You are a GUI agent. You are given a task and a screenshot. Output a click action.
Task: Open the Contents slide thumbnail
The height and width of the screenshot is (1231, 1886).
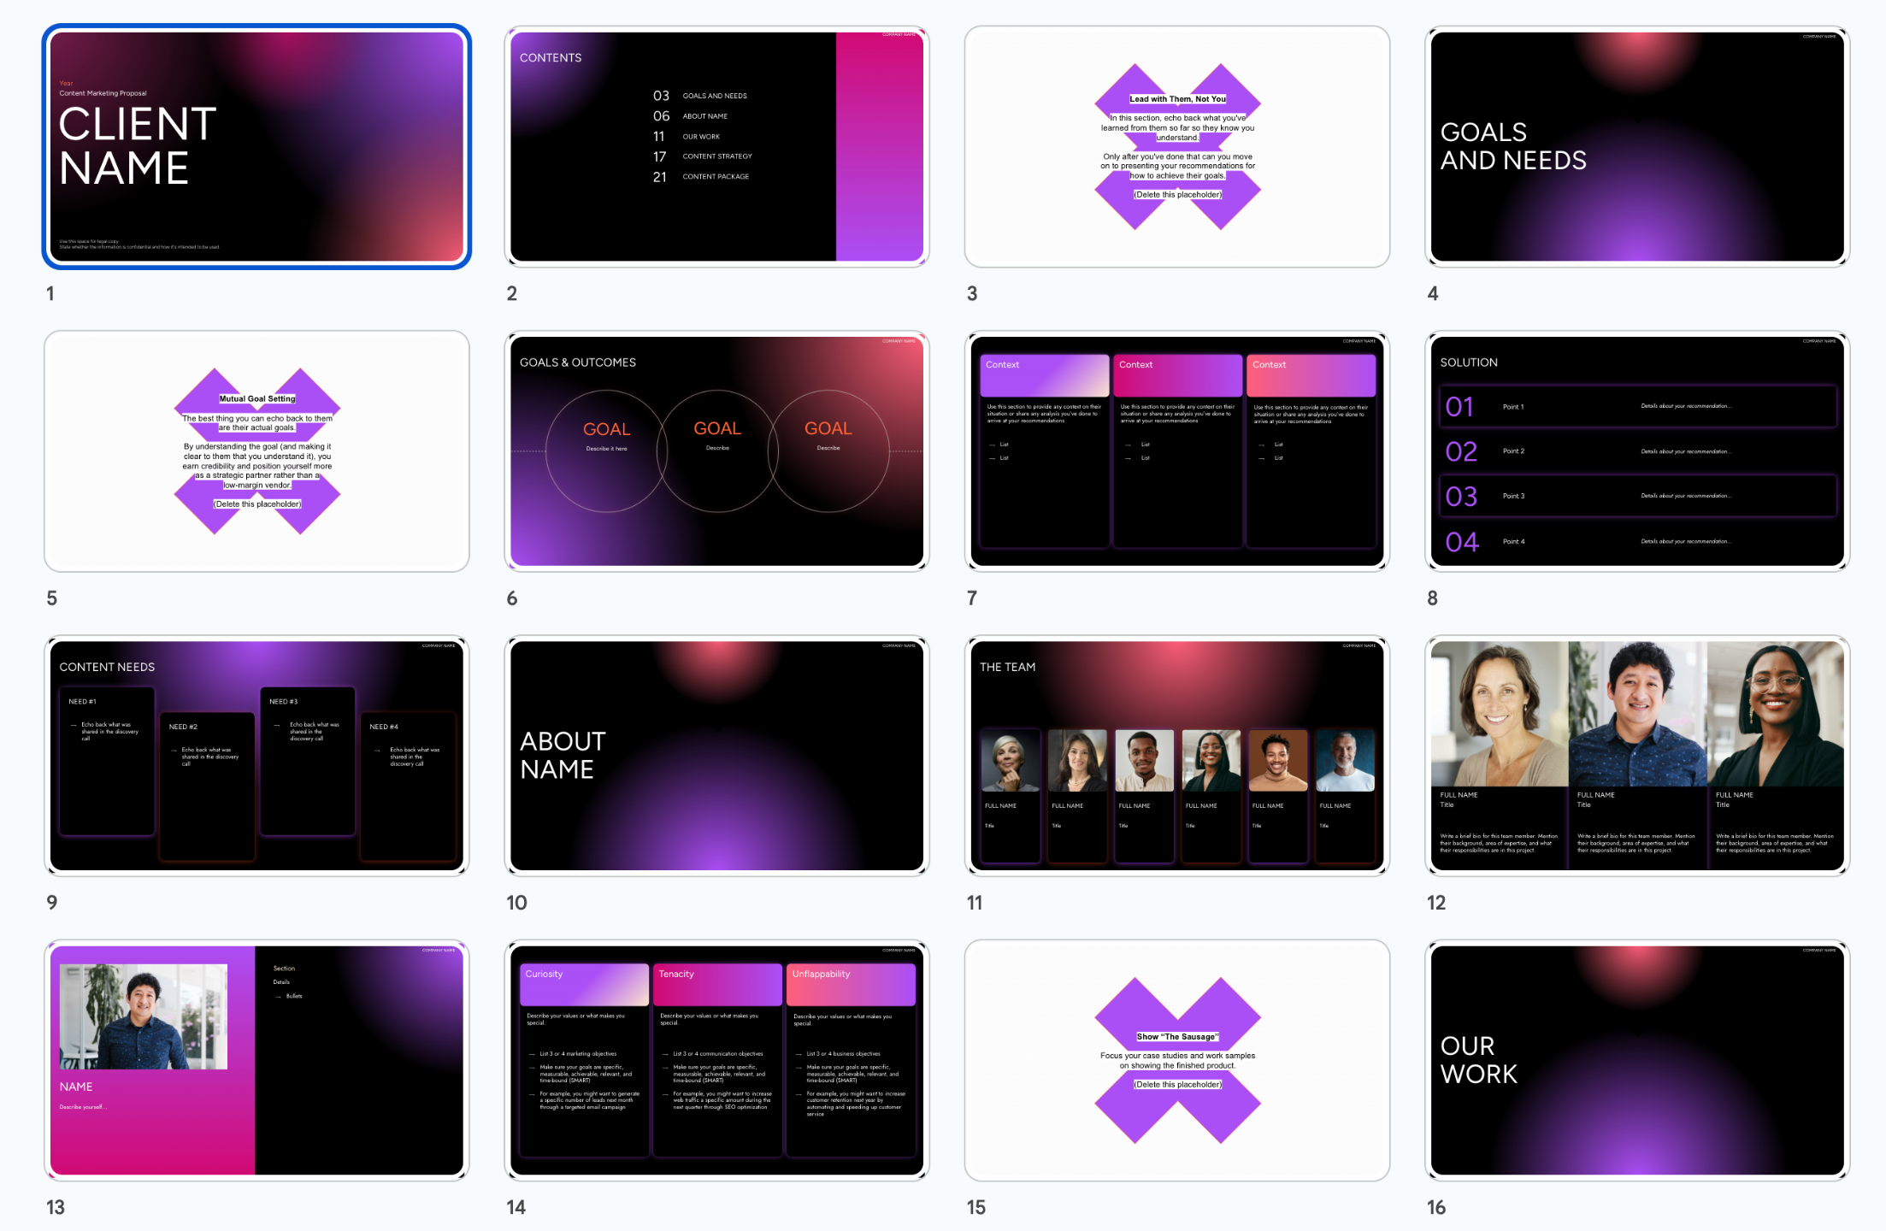pyautogui.click(x=716, y=146)
